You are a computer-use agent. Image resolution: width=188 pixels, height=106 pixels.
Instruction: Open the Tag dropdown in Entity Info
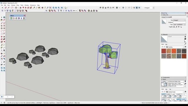click(x=179, y=20)
